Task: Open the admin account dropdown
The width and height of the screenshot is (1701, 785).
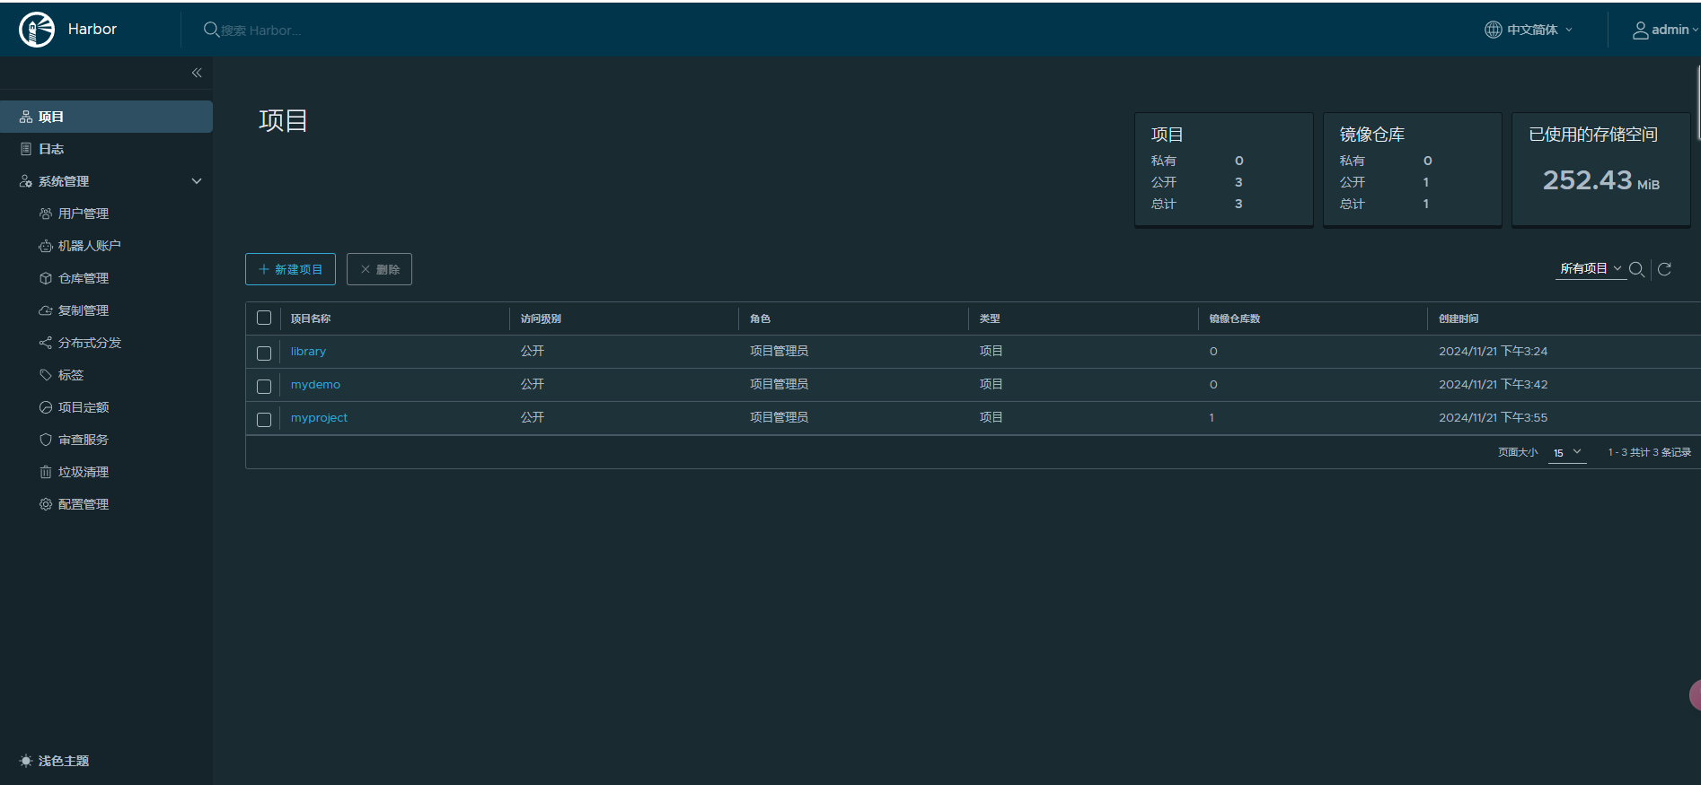Action: [1666, 30]
